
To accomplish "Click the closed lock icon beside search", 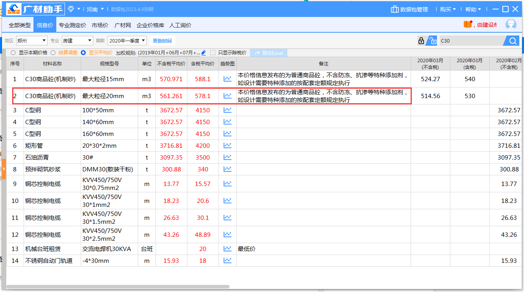I will pos(421,41).
